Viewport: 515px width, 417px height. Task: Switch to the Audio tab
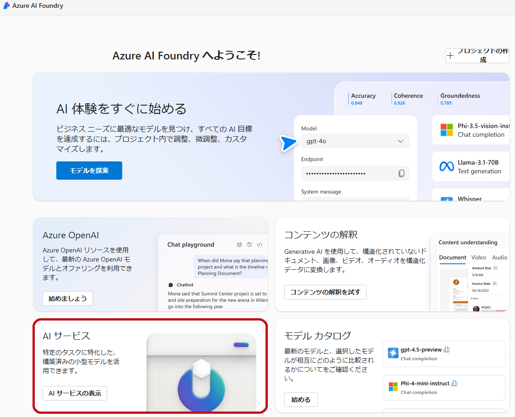point(499,257)
